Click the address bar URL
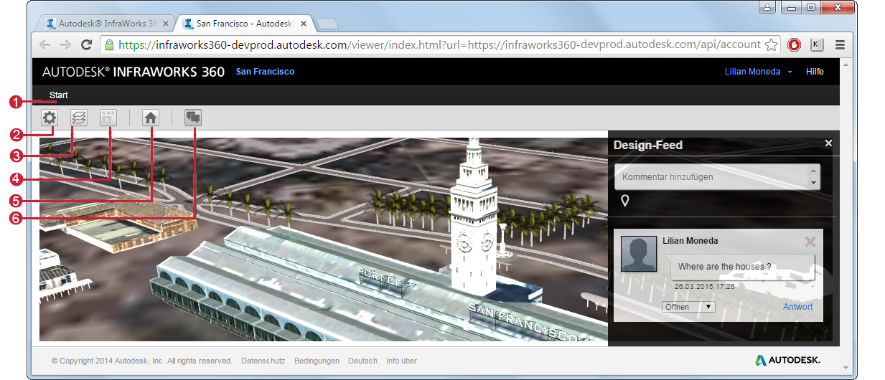Viewport: 885px width, 380px height. pyautogui.click(x=439, y=44)
